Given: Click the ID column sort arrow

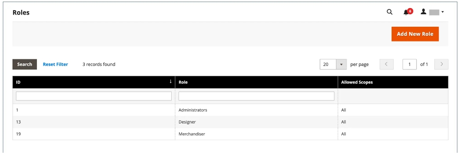Looking at the screenshot, I should pyautogui.click(x=171, y=82).
